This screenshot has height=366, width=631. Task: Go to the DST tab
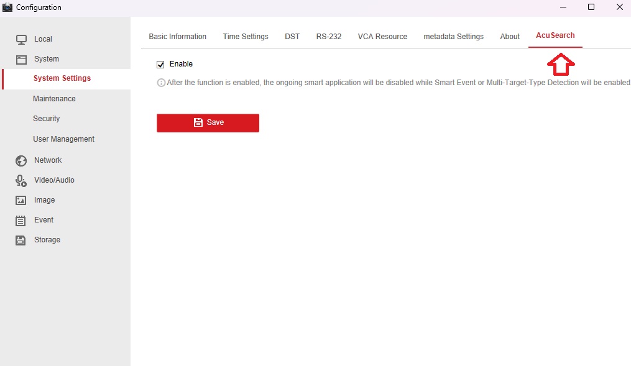pos(292,37)
